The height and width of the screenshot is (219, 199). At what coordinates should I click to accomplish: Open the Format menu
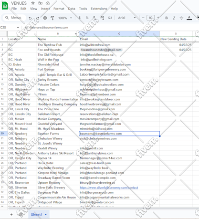pyautogui.click(x=59, y=9)
